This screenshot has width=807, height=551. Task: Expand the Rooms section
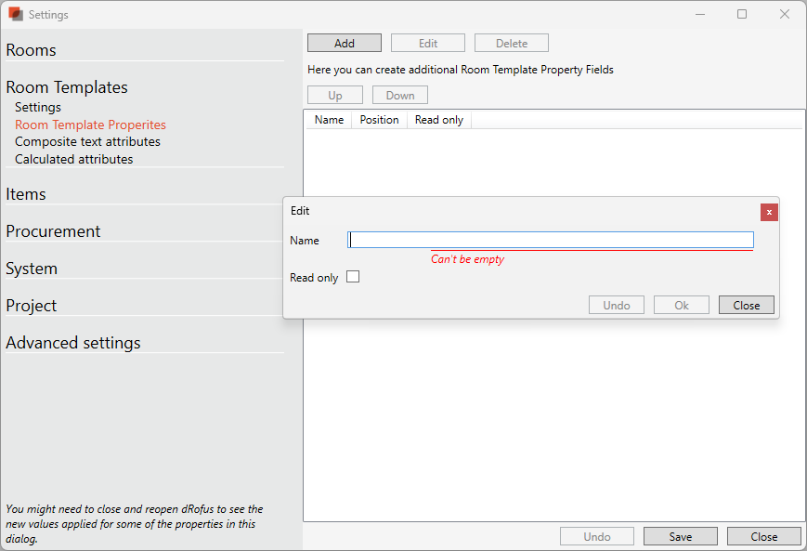click(x=32, y=50)
